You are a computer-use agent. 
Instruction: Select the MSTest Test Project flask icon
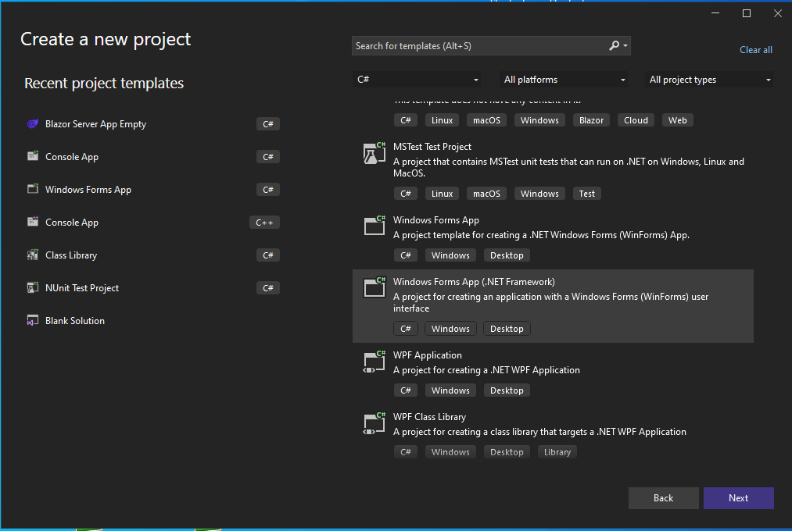[374, 152]
